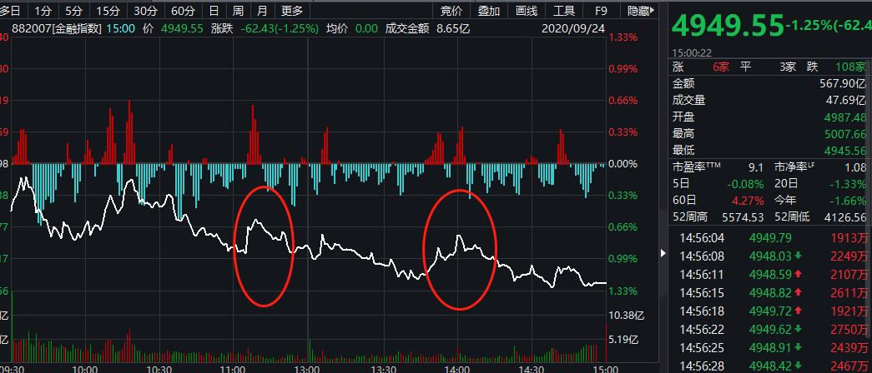Image resolution: width=872 pixels, height=373 pixels.
Task: Select the 60分 period tab
Action: click(x=183, y=10)
